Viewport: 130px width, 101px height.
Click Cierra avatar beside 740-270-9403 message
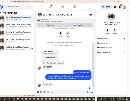(x=39, y=85)
